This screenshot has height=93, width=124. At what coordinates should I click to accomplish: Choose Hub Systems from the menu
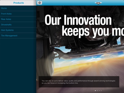pos(18,30)
